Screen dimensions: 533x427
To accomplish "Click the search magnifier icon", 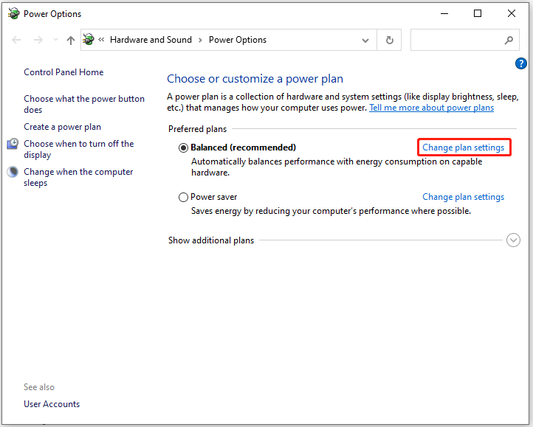I will (x=509, y=40).
